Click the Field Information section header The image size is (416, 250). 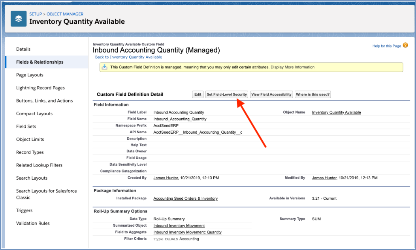pos(111,105)
